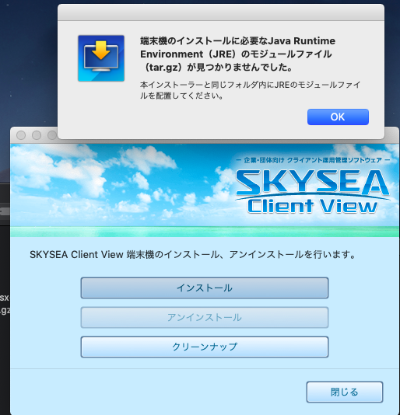Click the minimize button of SKYSEA installer window
The image size is (400, 415).
[37, 135]
